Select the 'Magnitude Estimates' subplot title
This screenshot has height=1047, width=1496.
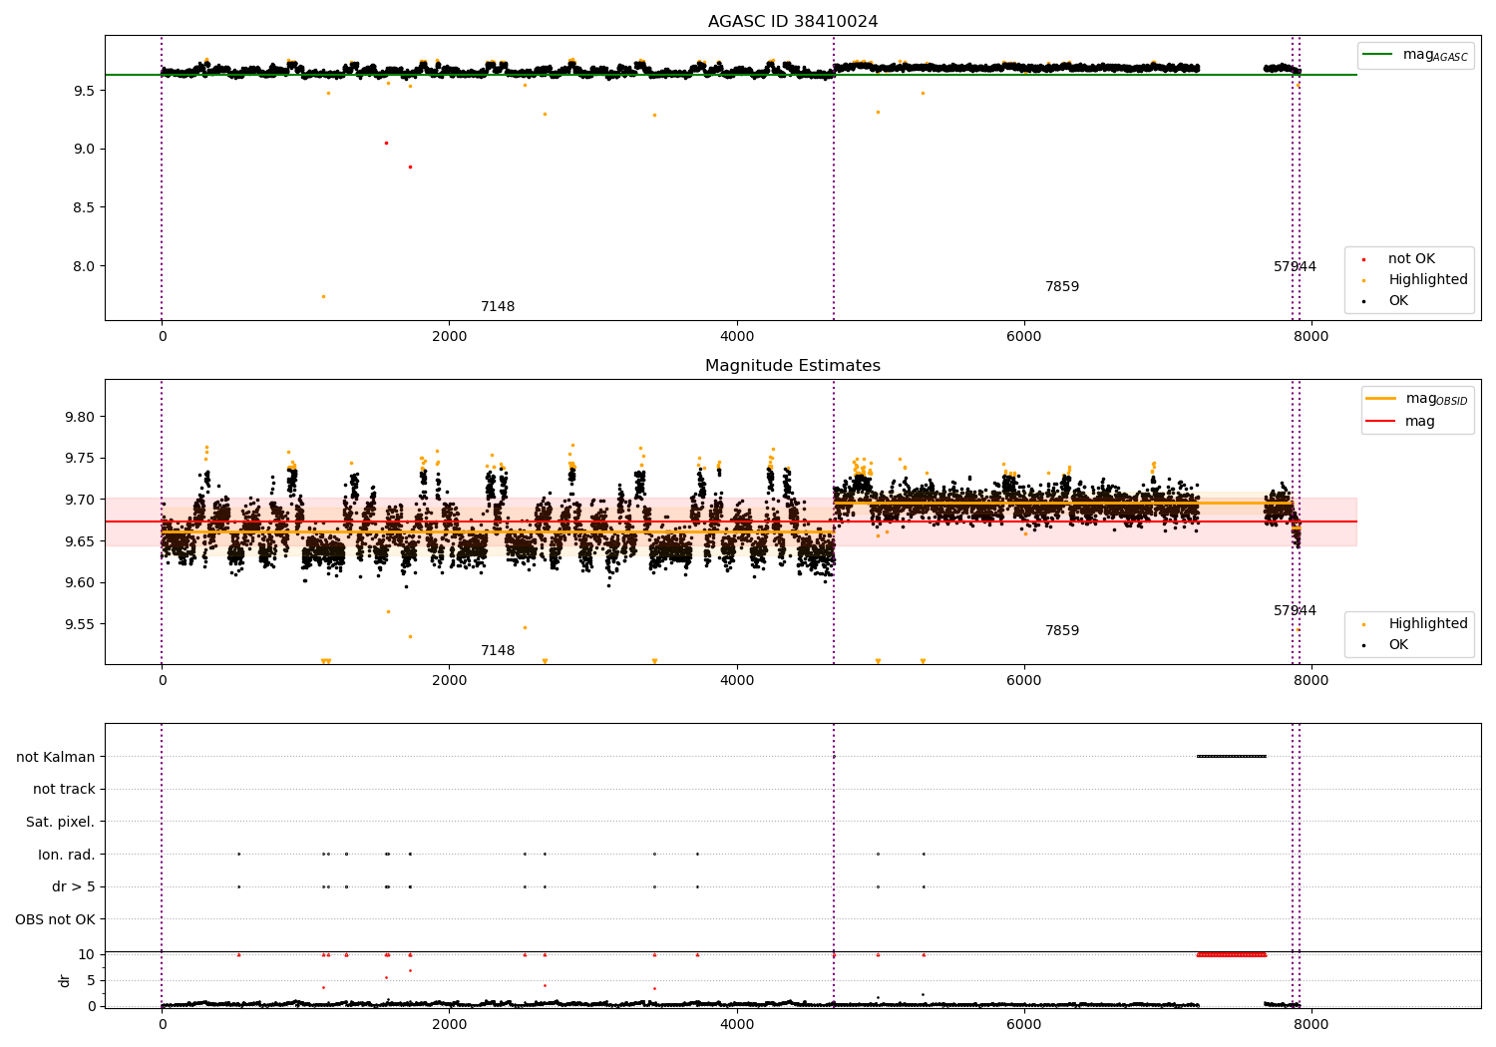tap(793, 366)
